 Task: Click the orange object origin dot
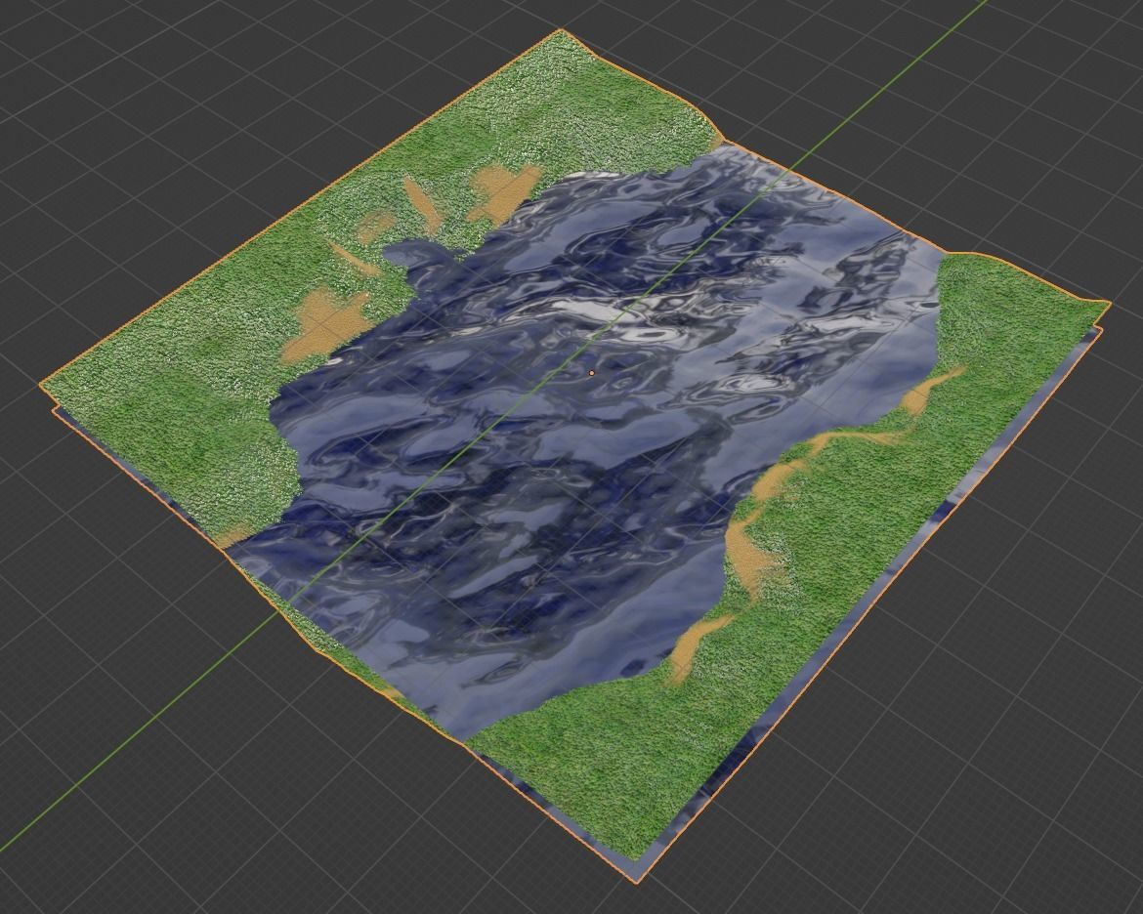[x=592, y=372]
